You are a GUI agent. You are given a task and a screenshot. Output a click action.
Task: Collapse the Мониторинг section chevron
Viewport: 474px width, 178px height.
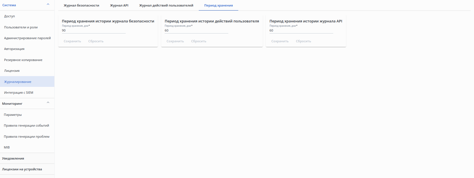[48, 102]
